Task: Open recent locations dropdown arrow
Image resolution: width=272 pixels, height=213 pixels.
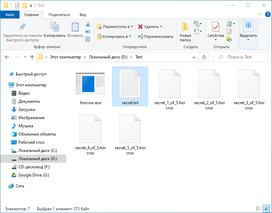Action: tap(25, 57)
